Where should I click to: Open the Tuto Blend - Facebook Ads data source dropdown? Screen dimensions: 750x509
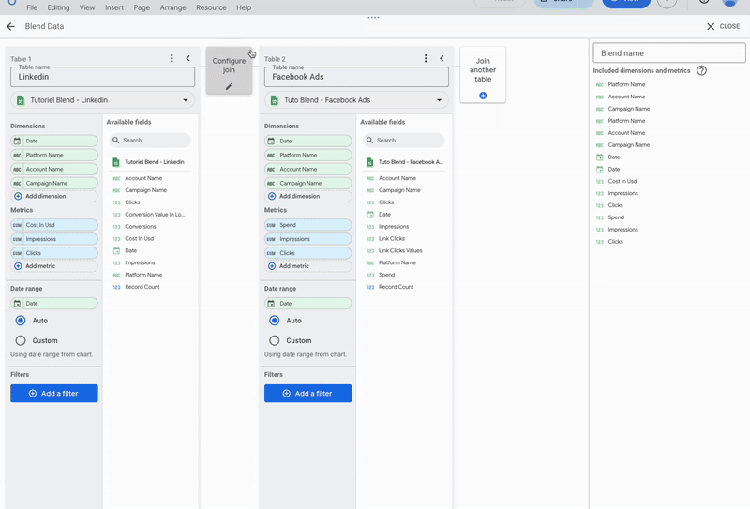(x=356, y=100)
